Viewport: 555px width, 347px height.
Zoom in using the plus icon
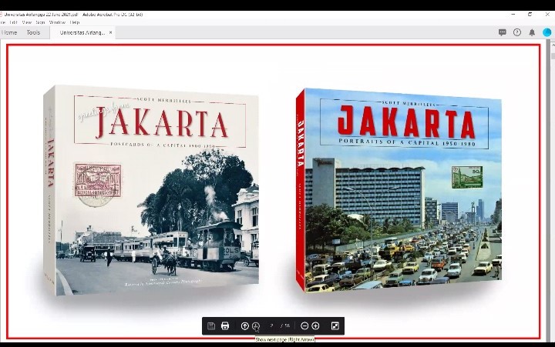click(x=315, y=326)
